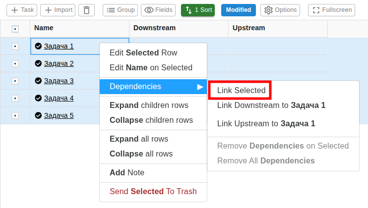Open the 1 Sort dropdown button

[x=197, y=10]
